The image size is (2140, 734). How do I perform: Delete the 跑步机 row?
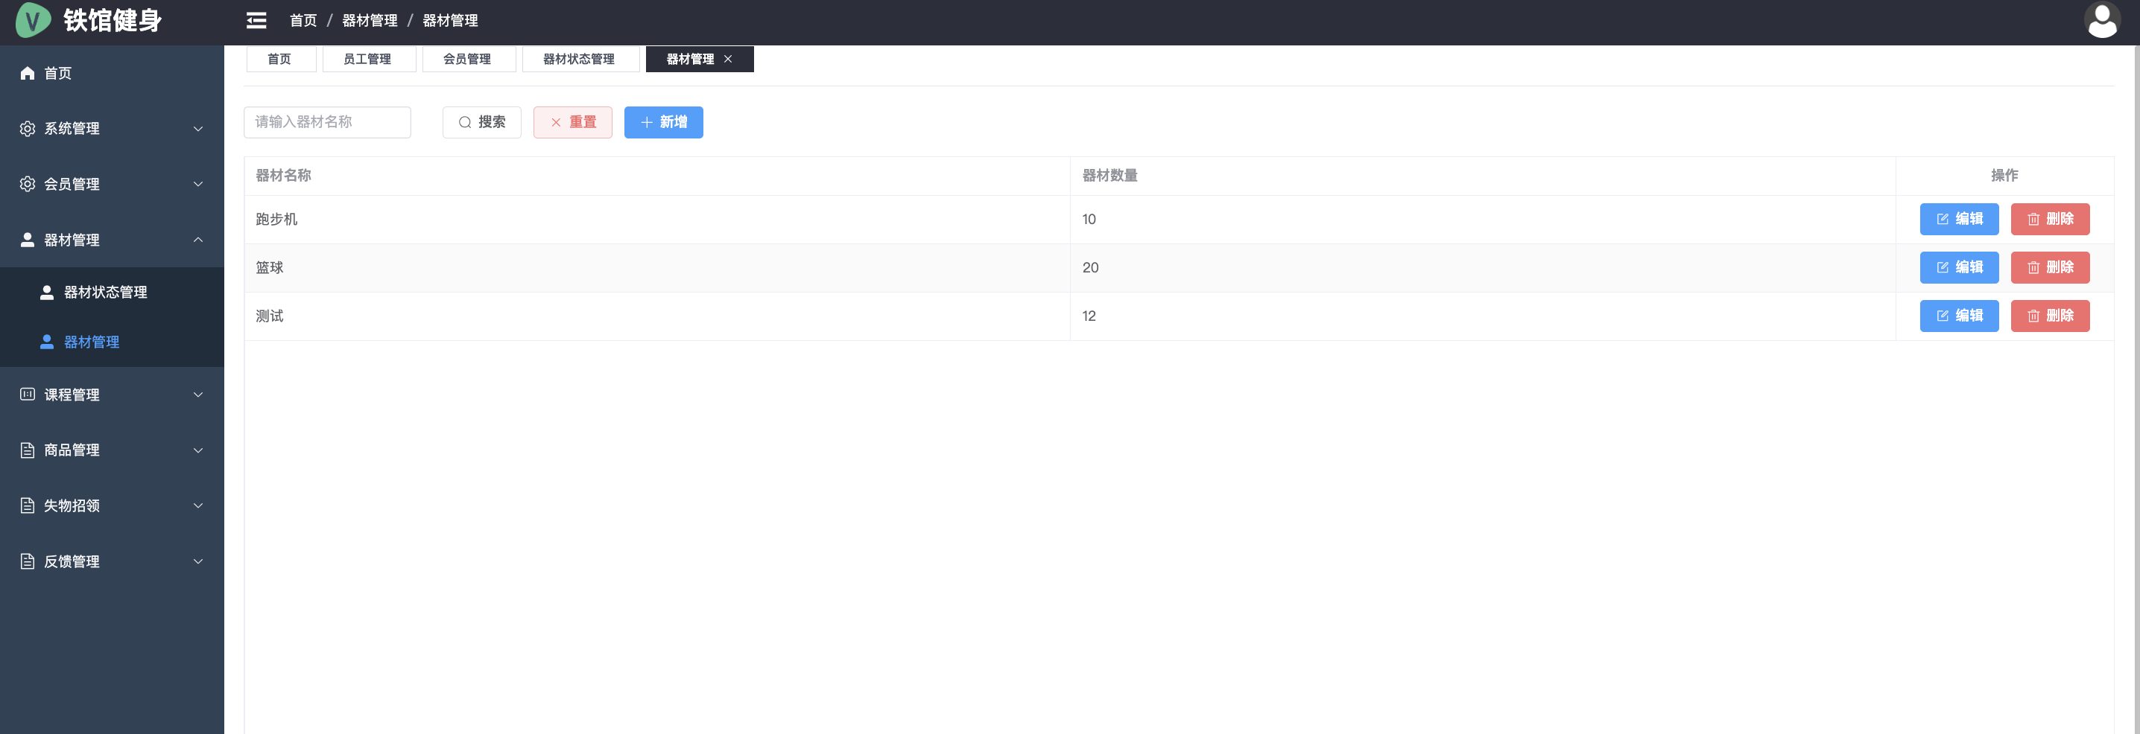(2049, 219)
